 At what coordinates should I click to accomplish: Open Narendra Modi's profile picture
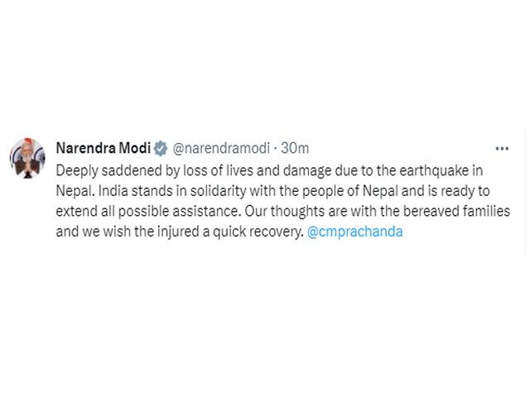tap(27, 158)
